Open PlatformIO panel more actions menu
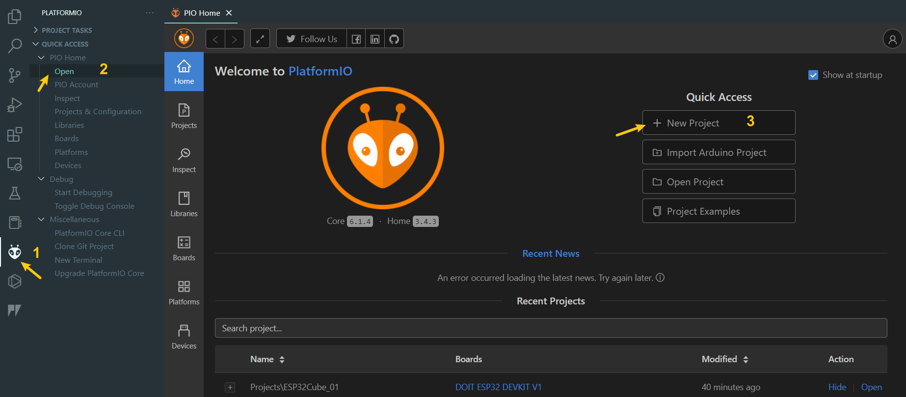Viewport: 906px width, 397px height. [x=150, y=13]
